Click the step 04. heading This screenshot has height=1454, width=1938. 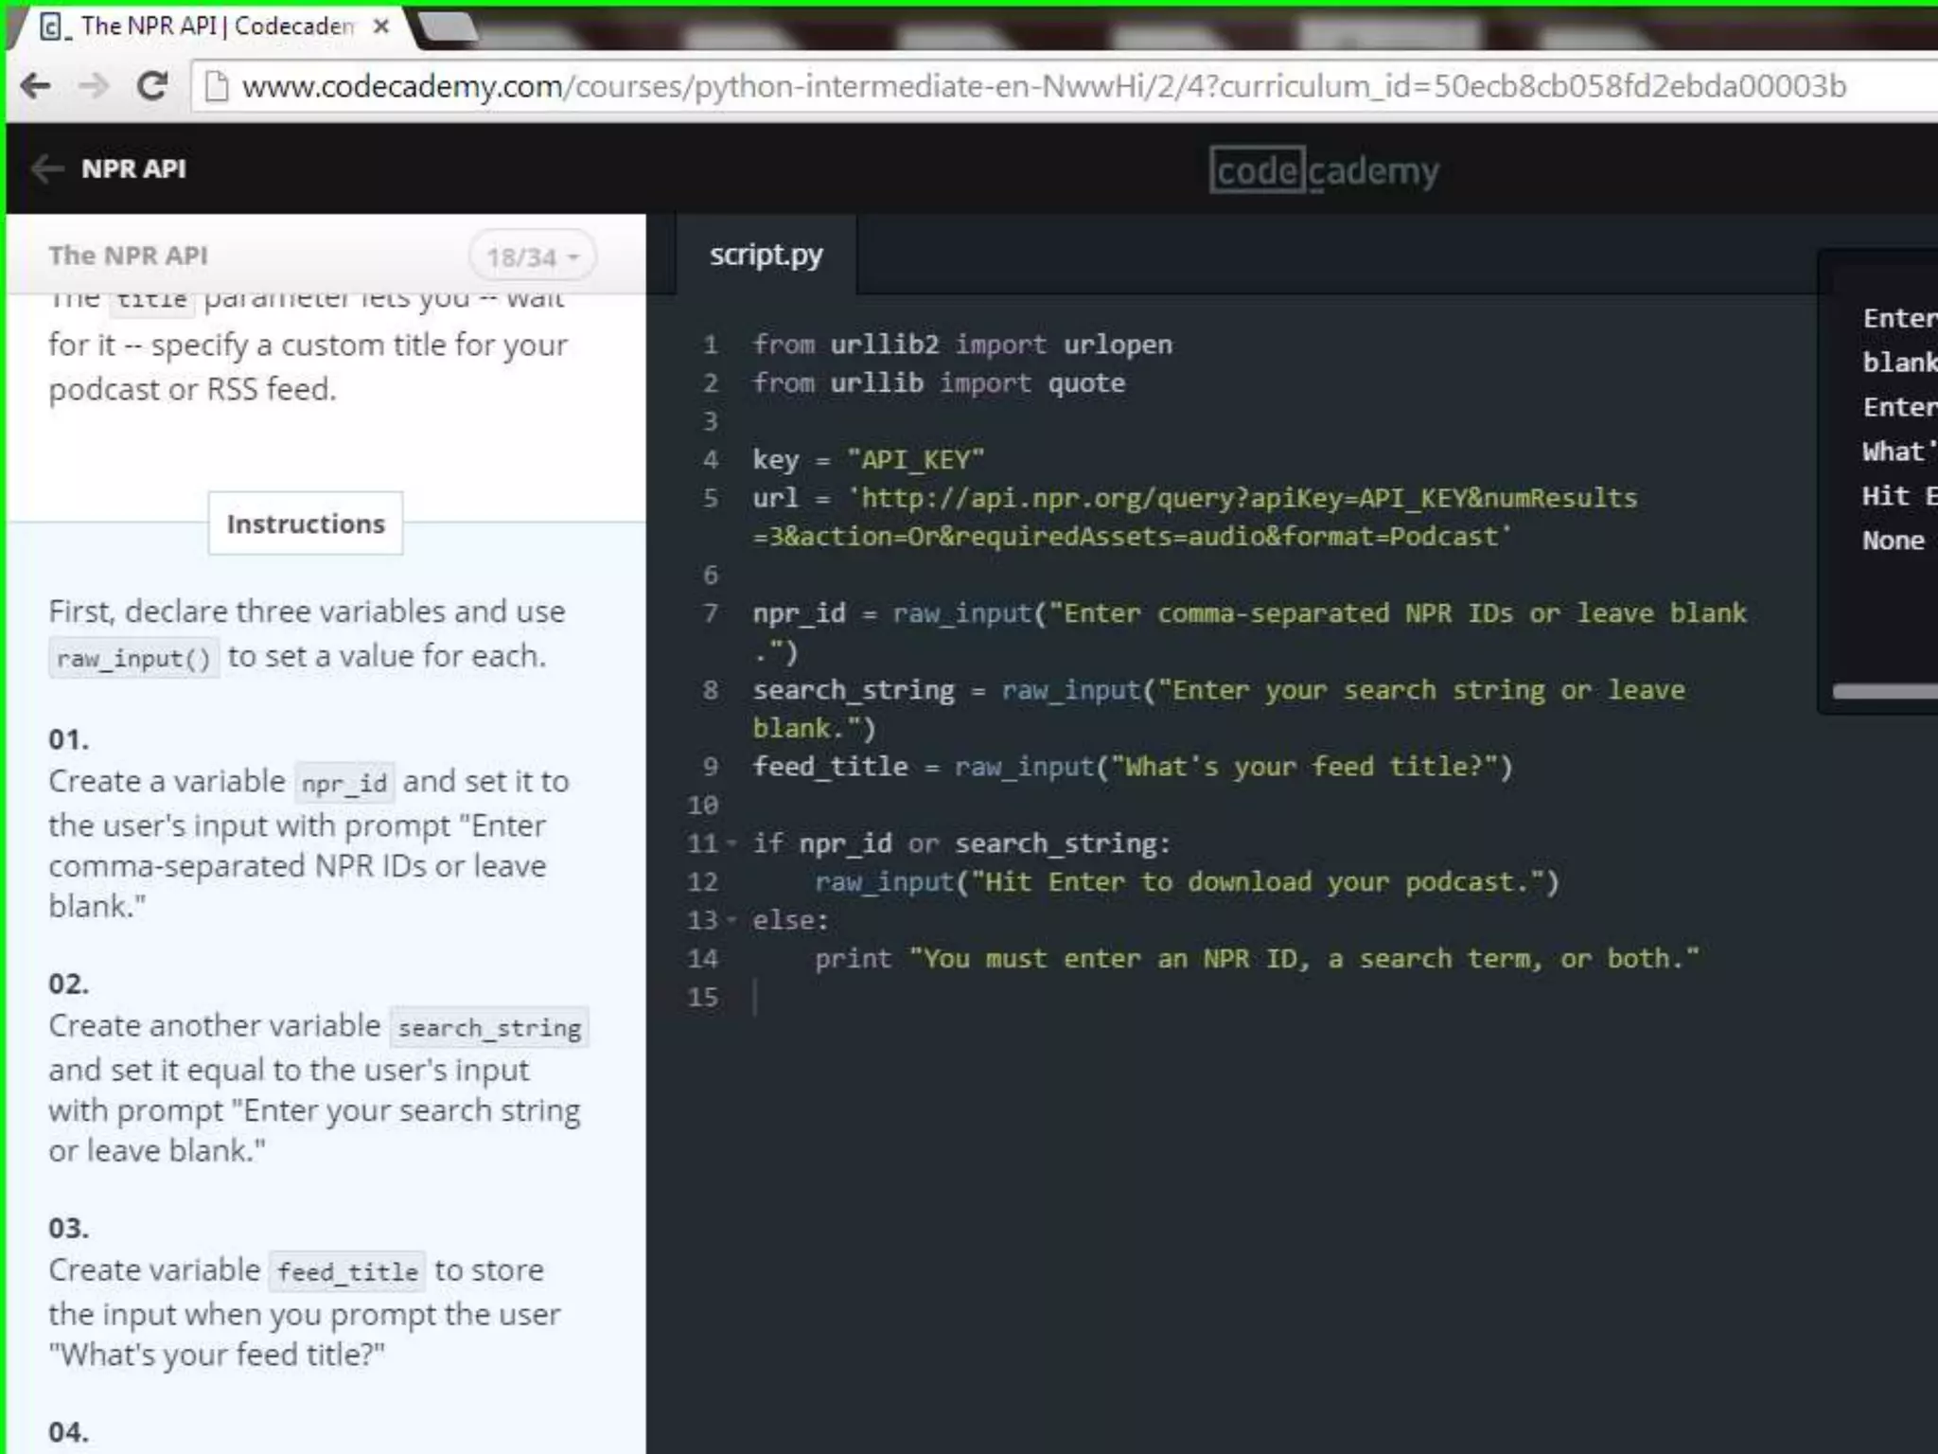[69, 1432]
